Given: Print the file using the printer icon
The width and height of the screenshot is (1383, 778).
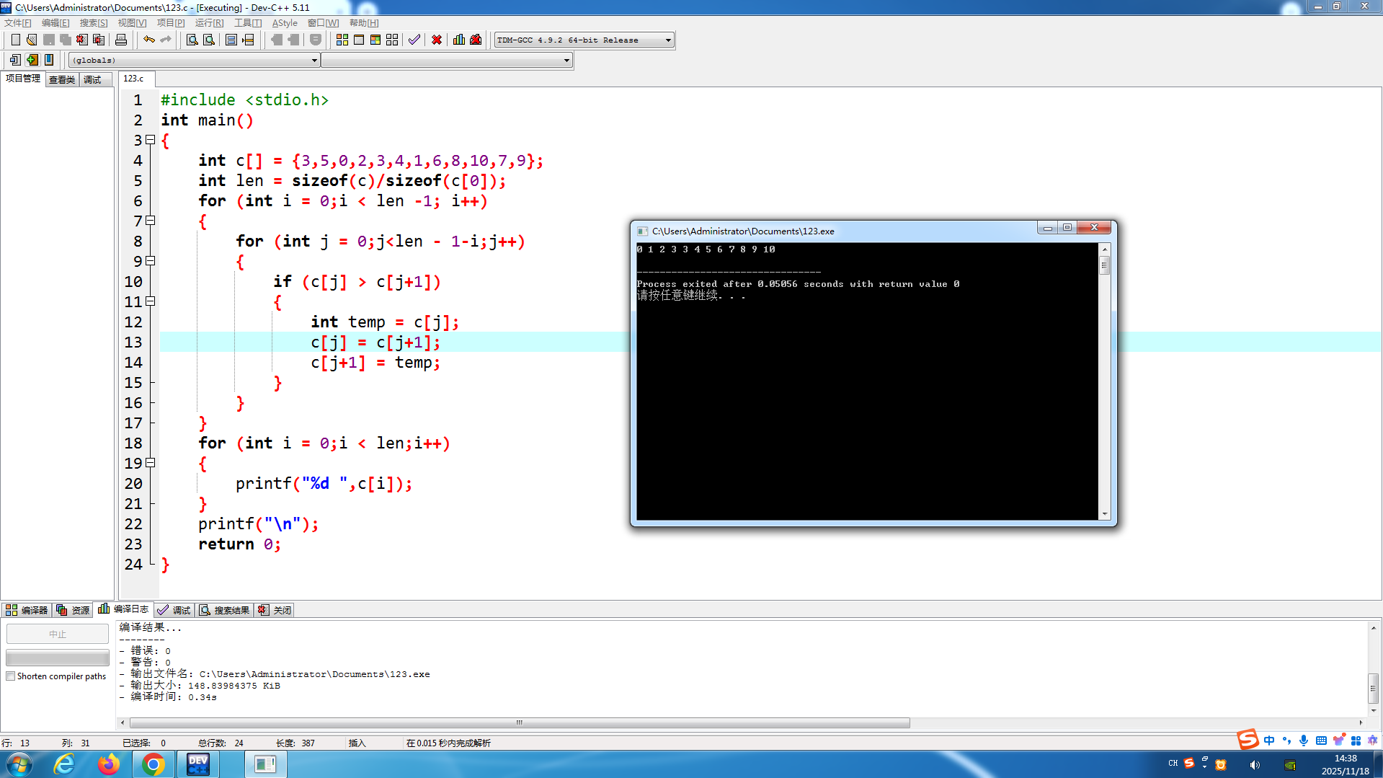Looking at the screenshot, I should (121, 40).
